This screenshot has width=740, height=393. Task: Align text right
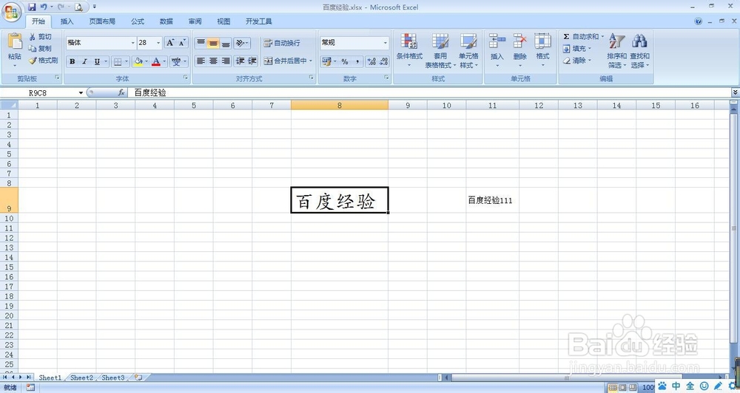pyautogui.click(x=226, y=61)
